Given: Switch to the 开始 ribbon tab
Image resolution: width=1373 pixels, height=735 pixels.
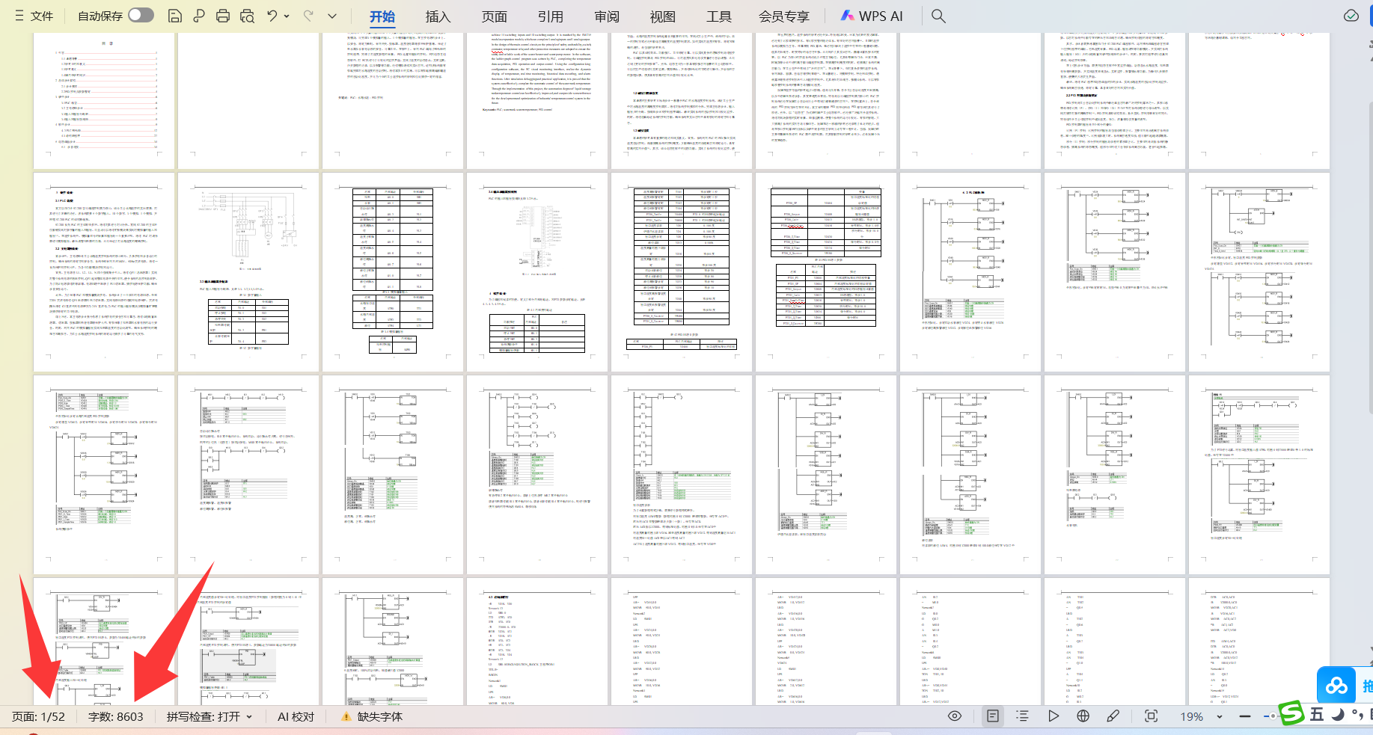Looking at the screenshot, I should coord(382,16).
